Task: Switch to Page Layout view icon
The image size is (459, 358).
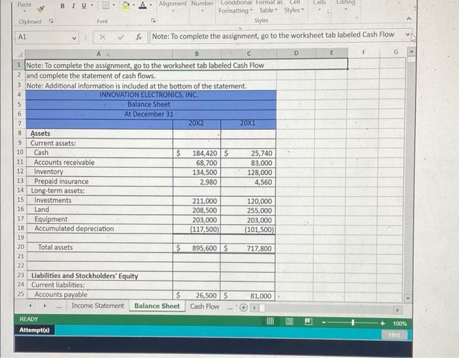Action: 289,321
